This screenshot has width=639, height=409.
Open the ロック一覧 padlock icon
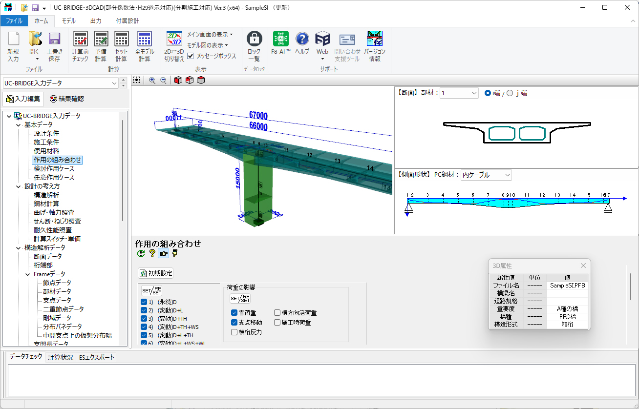(x=254, y=39)
